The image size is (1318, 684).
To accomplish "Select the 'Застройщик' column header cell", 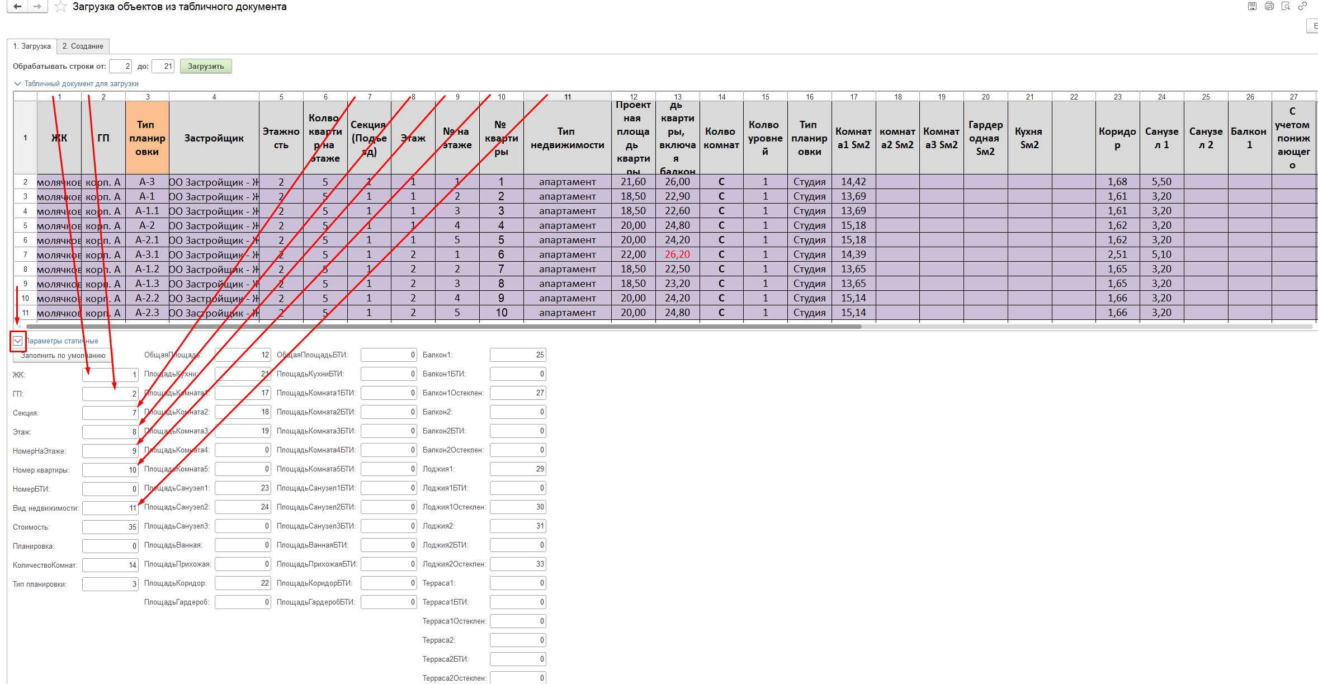I will point(214,138).
